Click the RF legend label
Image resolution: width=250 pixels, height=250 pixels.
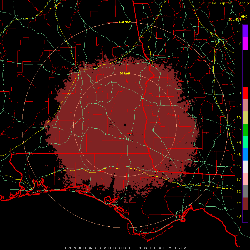click(238, 31)
